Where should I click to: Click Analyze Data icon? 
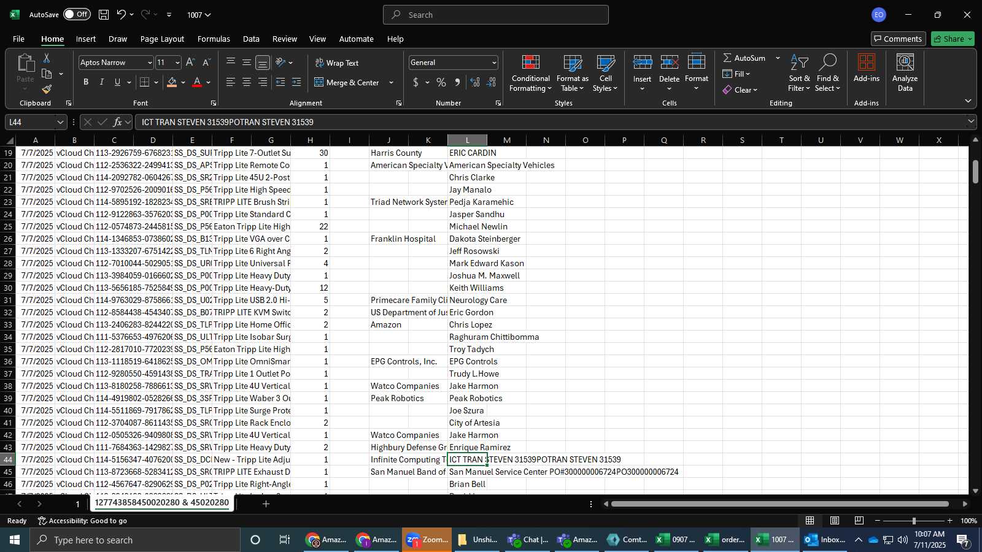905,73
